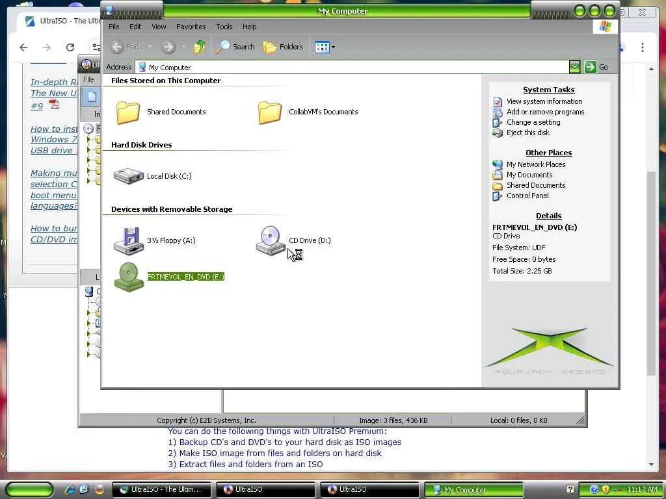Click the 11:17 AM clock
666x499 pixels.
[x=642, y=489]
